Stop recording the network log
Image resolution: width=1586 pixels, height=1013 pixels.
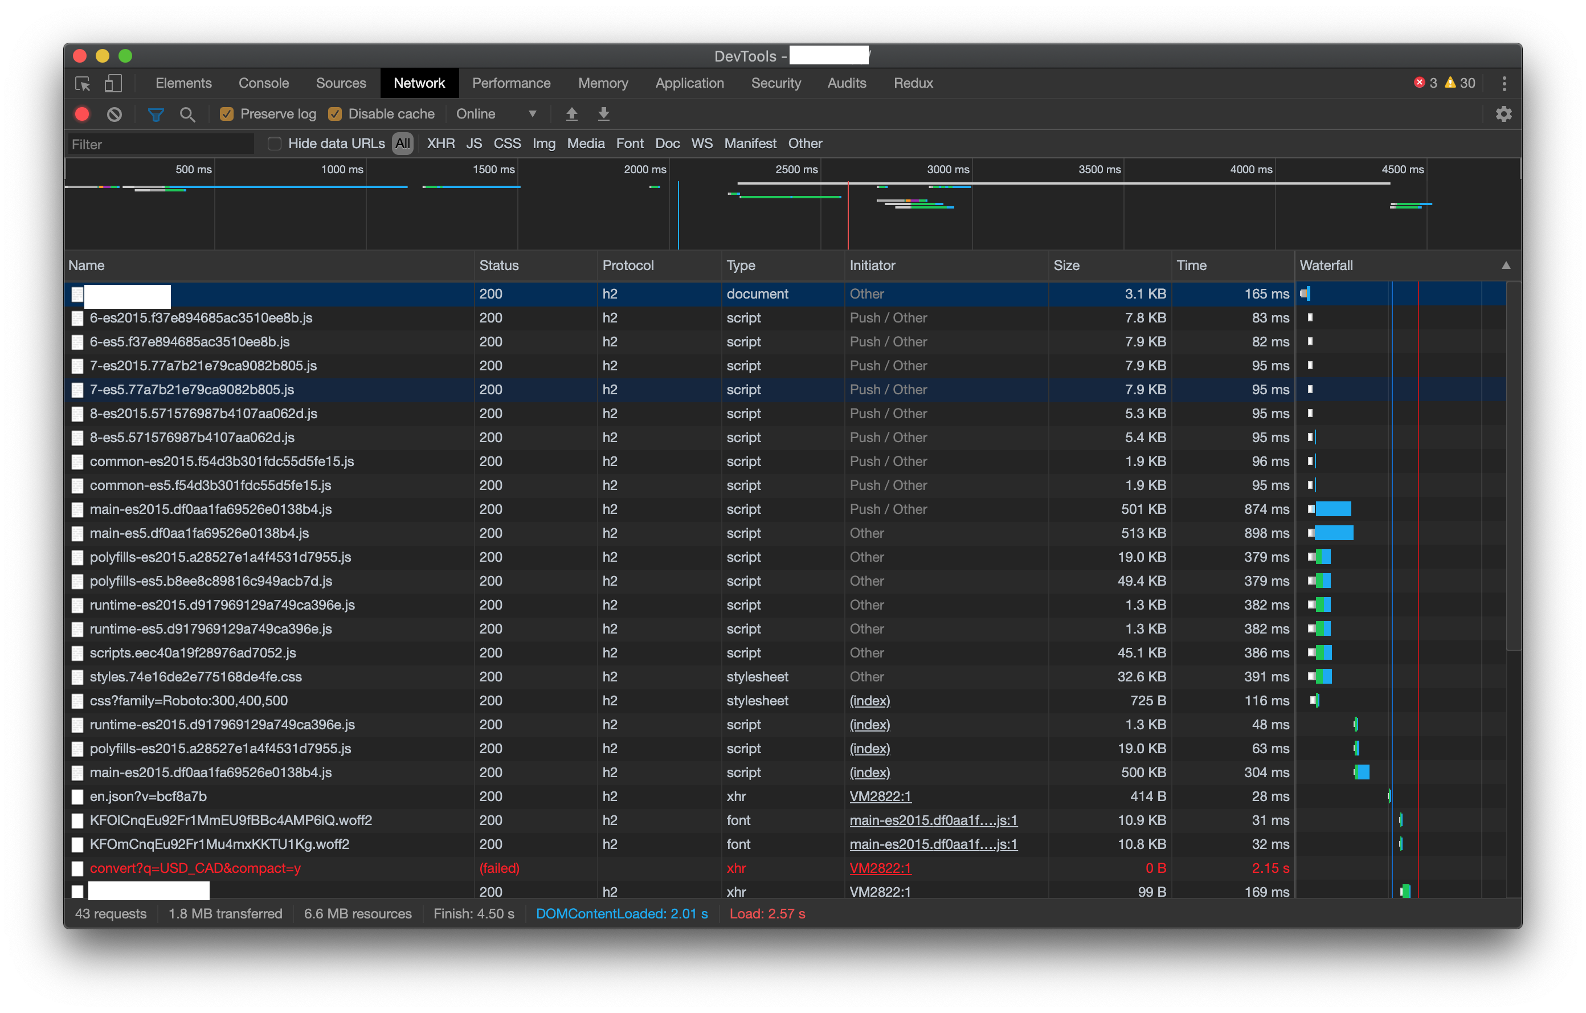pyautogui.click(x=83, y=114)
